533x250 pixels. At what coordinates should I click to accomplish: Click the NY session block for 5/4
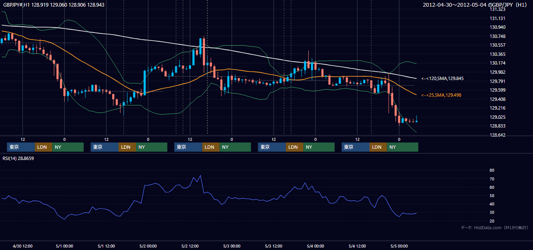(x=402, y=147)
